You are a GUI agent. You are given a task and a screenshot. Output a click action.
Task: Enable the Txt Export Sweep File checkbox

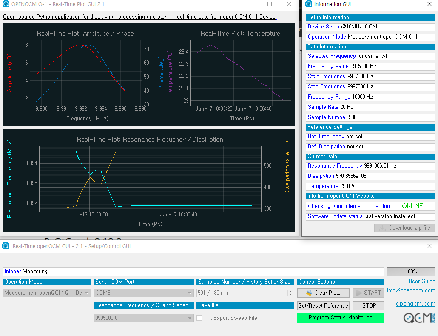pos(199,318)
